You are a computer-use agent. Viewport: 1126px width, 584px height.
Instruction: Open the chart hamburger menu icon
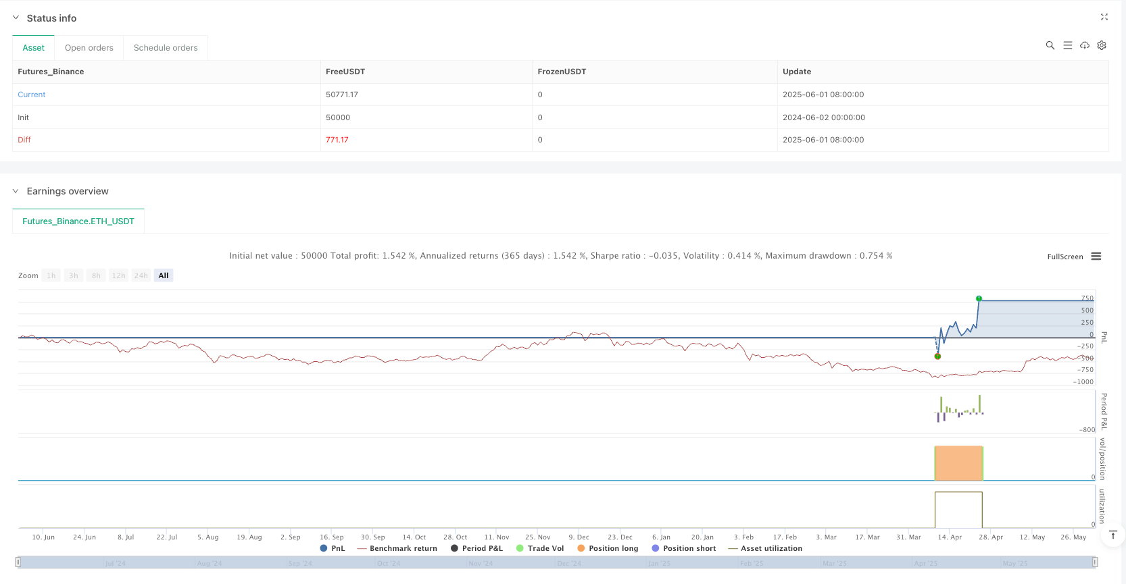pos(1096,257)
